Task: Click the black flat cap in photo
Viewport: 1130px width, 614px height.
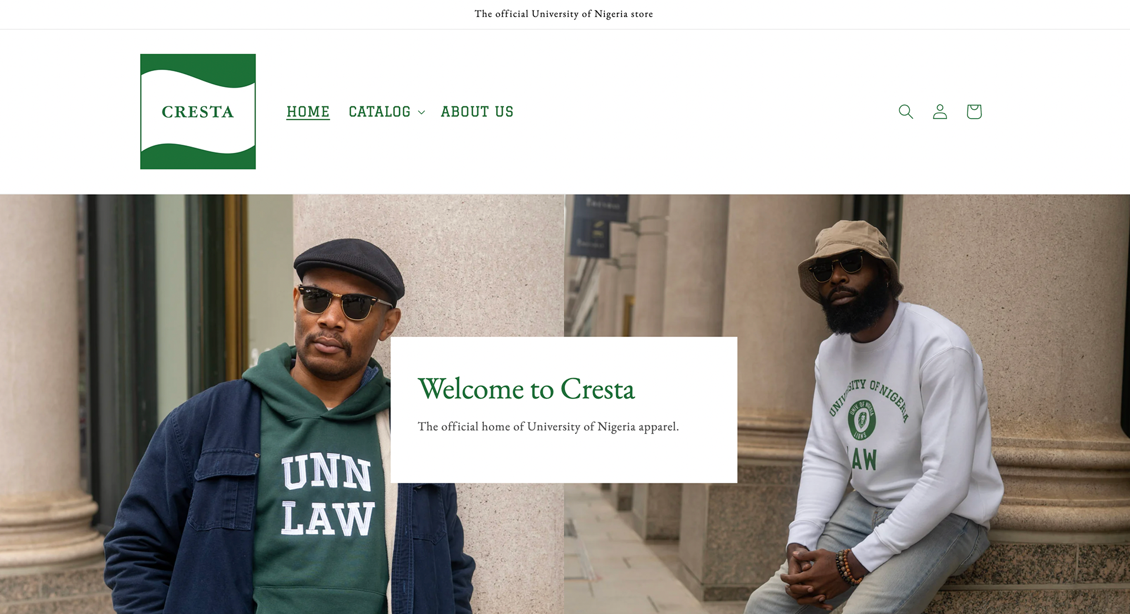Action: (x=350, y=268)
